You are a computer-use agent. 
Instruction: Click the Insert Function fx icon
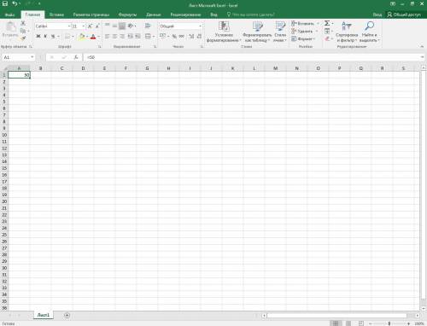76,57
